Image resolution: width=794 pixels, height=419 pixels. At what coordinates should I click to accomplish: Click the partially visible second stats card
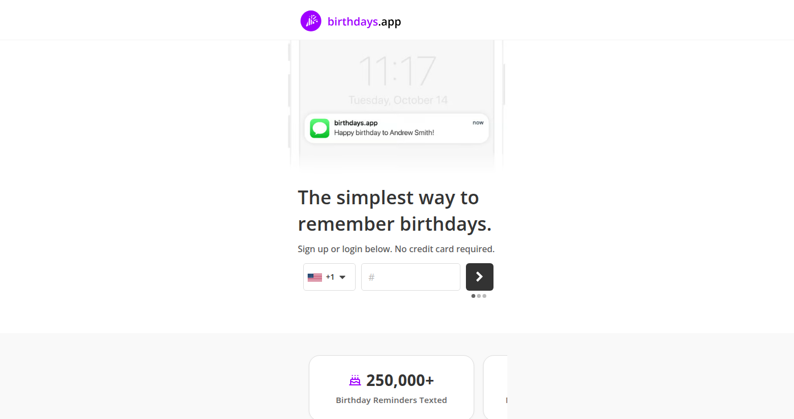[495, 388]
